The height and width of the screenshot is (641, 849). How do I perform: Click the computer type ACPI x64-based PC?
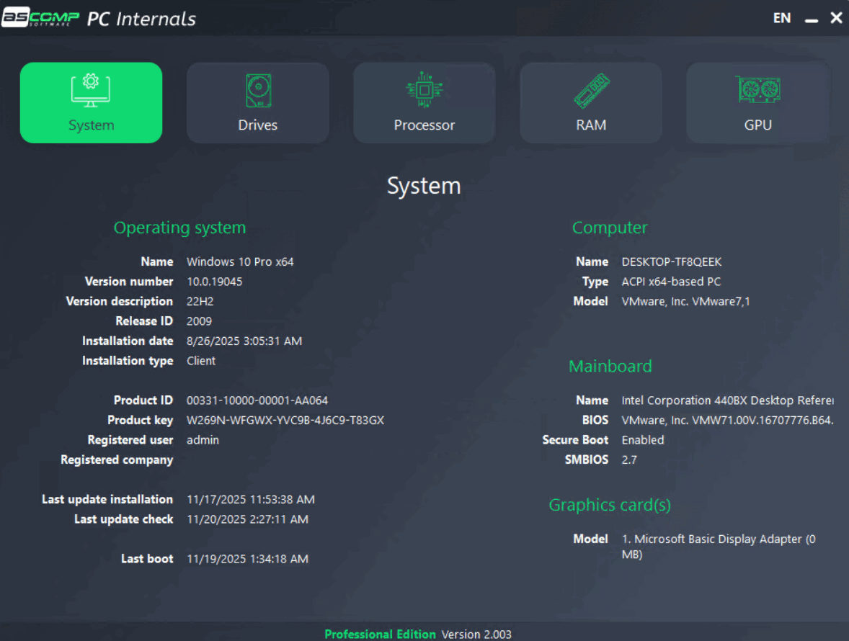coord(671,282)
